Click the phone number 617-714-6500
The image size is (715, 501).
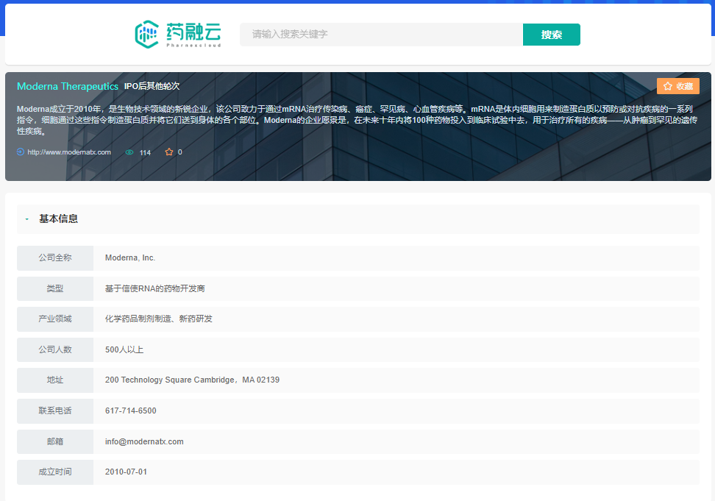131,411
